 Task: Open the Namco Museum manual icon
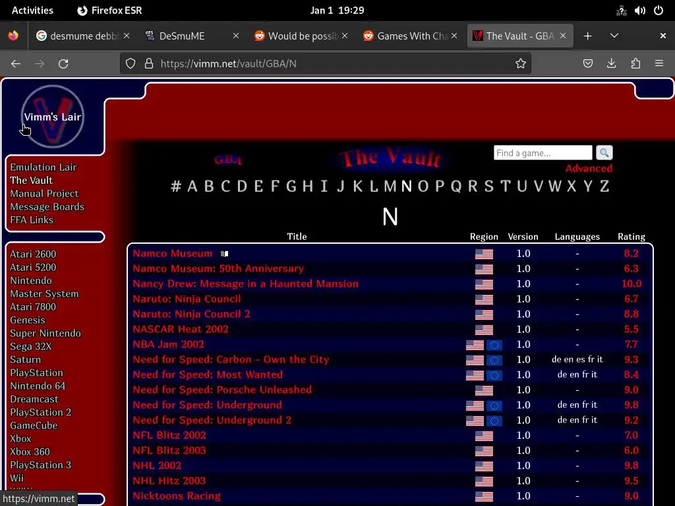tap(224, 254)
